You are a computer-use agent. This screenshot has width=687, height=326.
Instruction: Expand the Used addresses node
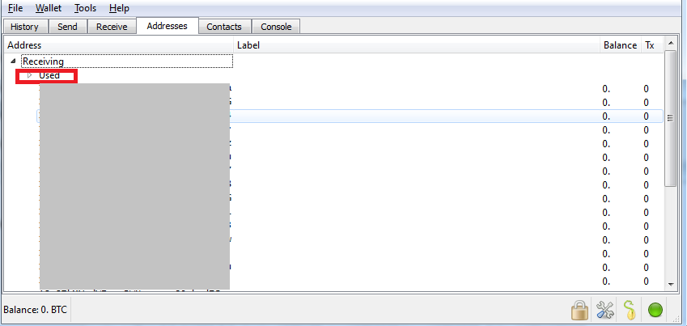click(x=30, y=75)
